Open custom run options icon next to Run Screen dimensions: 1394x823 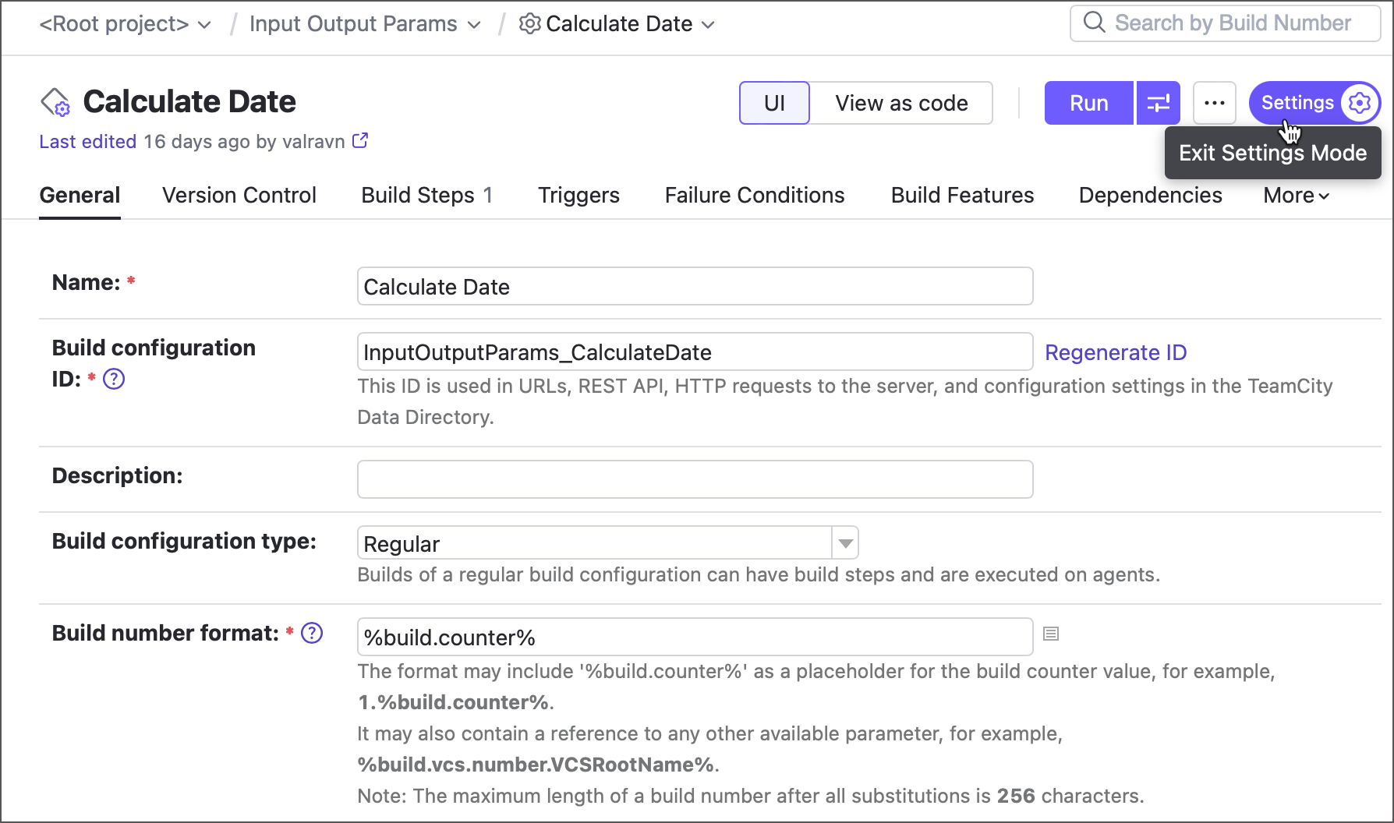click(1158, 103)
